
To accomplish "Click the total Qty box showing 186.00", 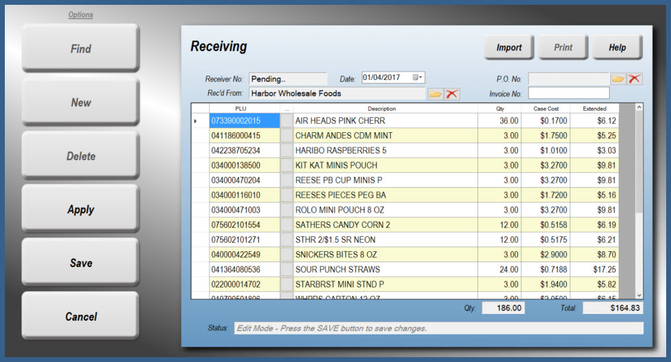I will coord(503,308).
